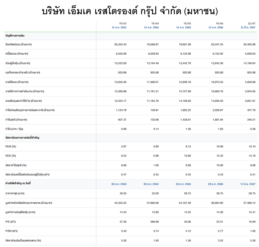Click debt-to-equity value 0.47
Screen dimensions: 259x247
[x=124, y=174]
